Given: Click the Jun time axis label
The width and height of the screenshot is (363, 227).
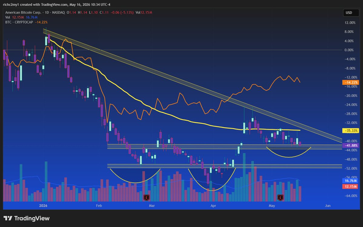Looking at the screenshot, I should [x=328, y=206].
